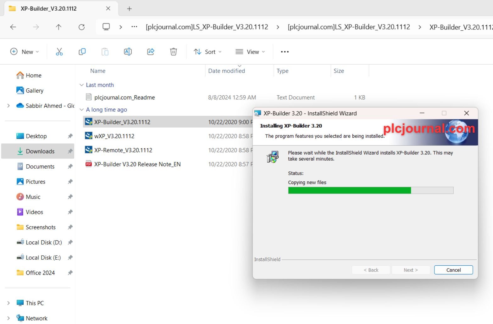Collapse the Last month group
Image resolution: width=493 pixels, height=324 pixels.
coord(81,85)
